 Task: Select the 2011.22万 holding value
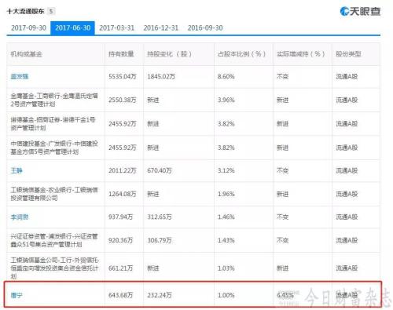tap(123, 170)
